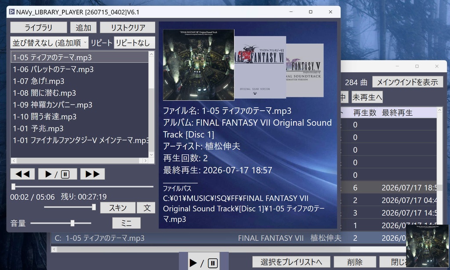Image resolution: width=450 pixels, height=270 pixels.
Task: Skip forward to next track
Action: (x=92, y=174)
